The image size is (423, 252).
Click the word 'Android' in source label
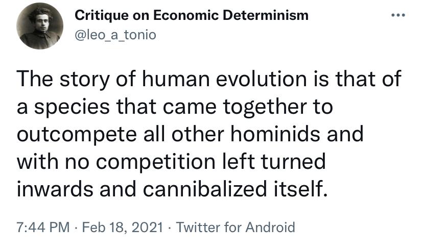[x=270, y=227]
